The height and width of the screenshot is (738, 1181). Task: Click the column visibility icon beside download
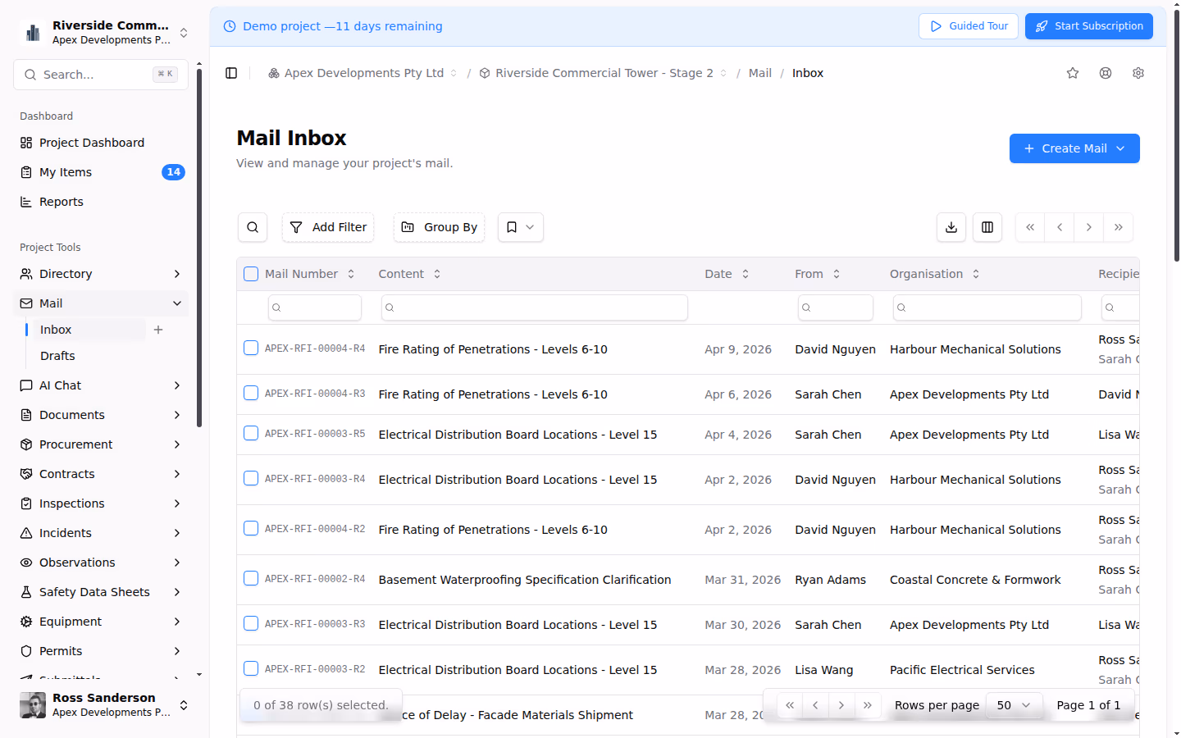987,227
